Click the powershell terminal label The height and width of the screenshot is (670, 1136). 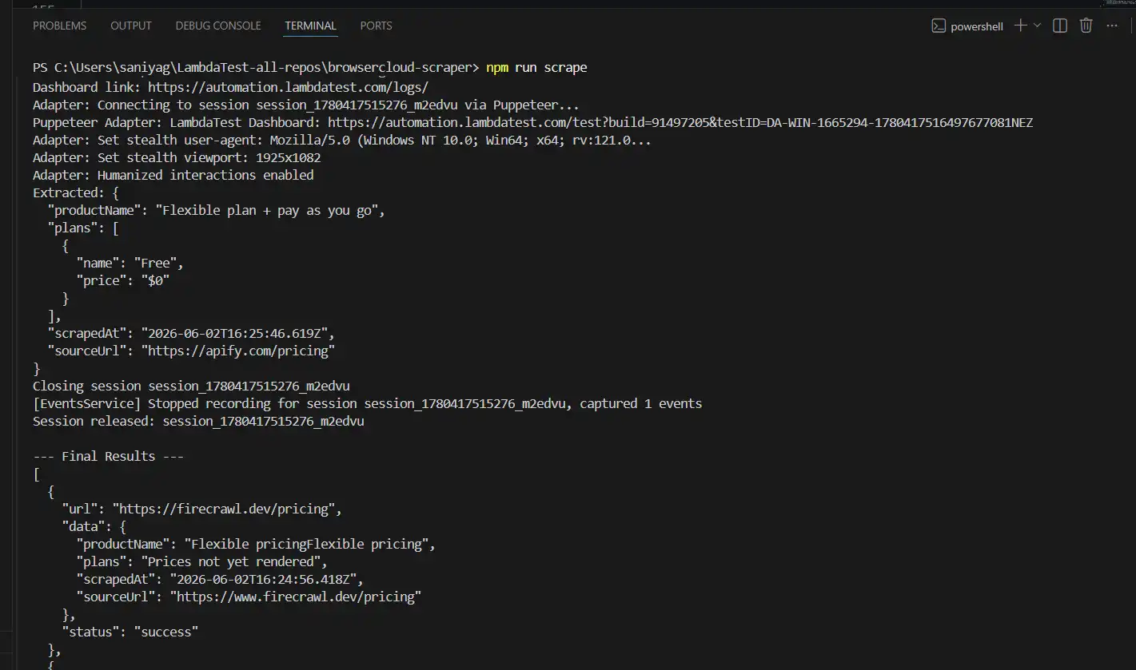[977, 26]
